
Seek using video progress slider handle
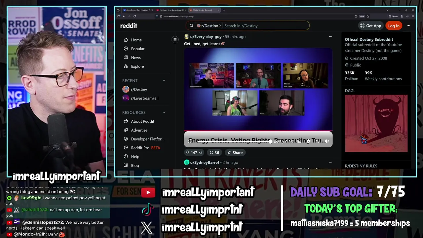pyautogui.click(x=270, y=141)
